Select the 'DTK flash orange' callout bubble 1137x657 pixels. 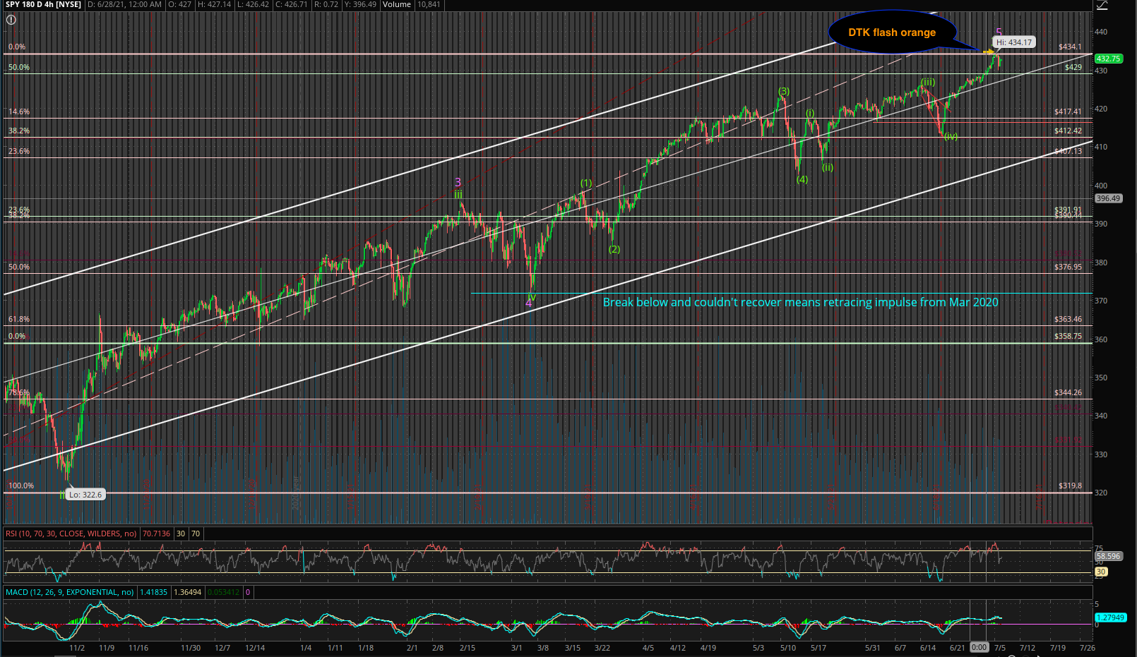892,32
